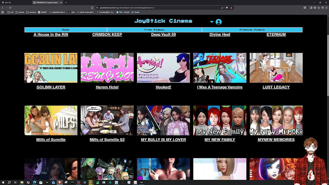This screenshot has width=329, height=185.
Task: Open the Windows search taskbar icon
Action: click(9, 182)
